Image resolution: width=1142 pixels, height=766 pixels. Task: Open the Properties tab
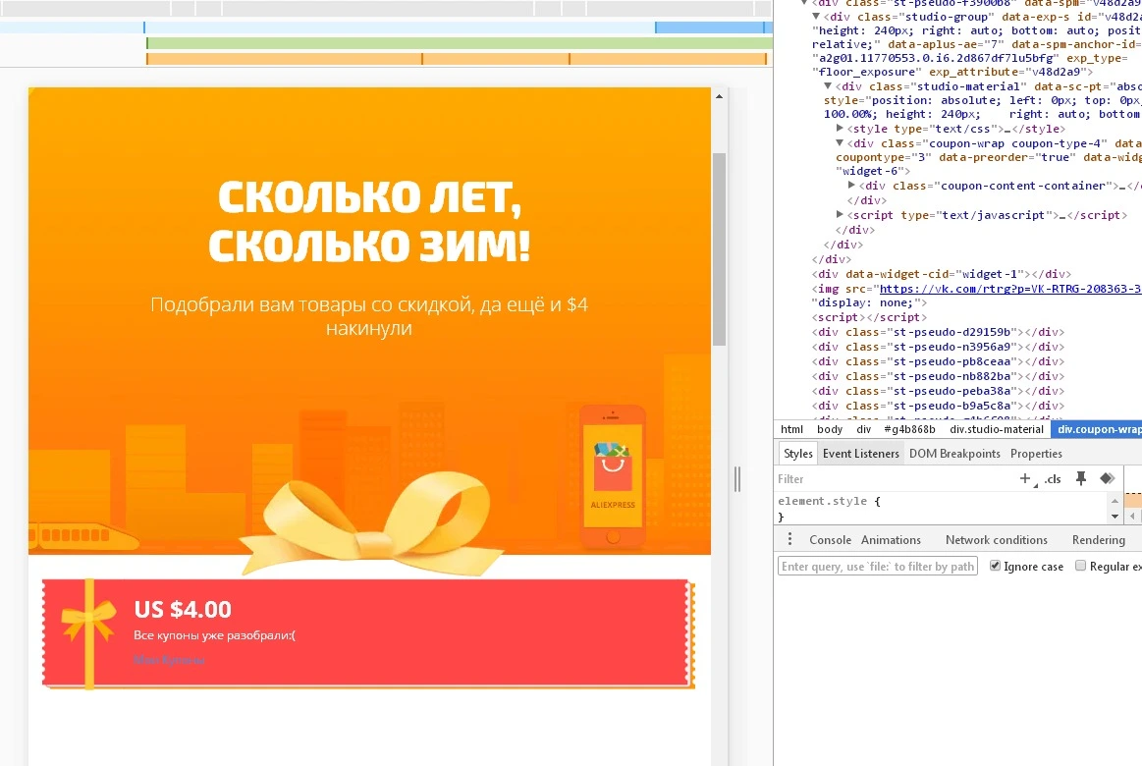(1036, 453)
